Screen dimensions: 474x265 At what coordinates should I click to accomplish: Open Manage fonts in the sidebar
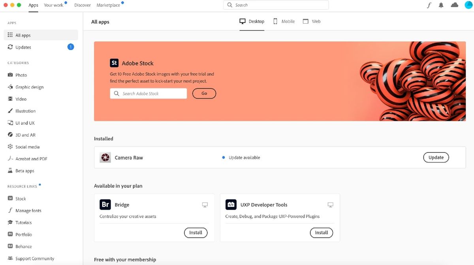click(28, 210)
